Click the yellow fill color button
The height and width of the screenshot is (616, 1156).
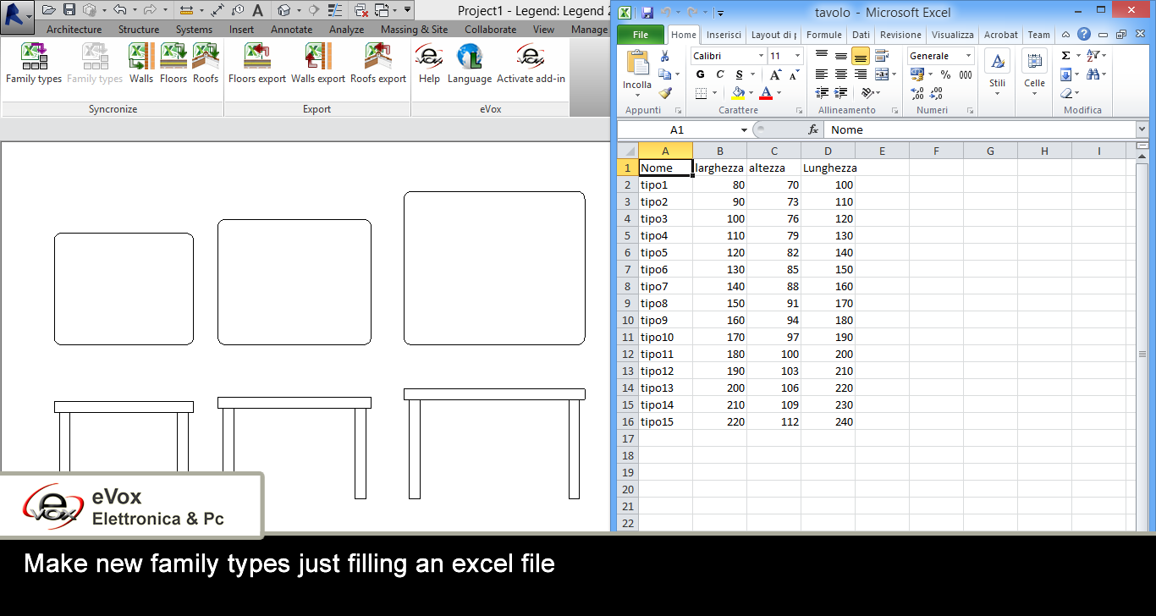point(738,92)
